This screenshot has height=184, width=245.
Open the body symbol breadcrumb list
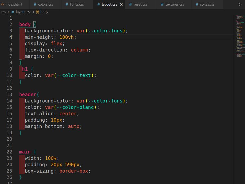pyautogui.click(x=44, y=12)
